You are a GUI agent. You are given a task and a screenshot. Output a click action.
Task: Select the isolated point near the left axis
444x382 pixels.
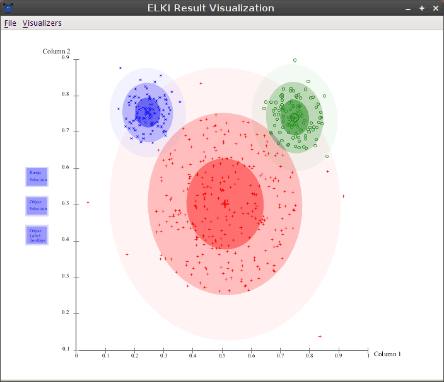tap(88, 203)
